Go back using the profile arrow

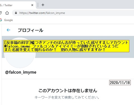pyautogui.click(x=8, y=30)
